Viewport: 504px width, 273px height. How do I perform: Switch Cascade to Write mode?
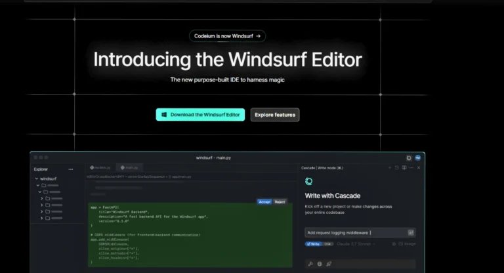click(x=314, y=244)
